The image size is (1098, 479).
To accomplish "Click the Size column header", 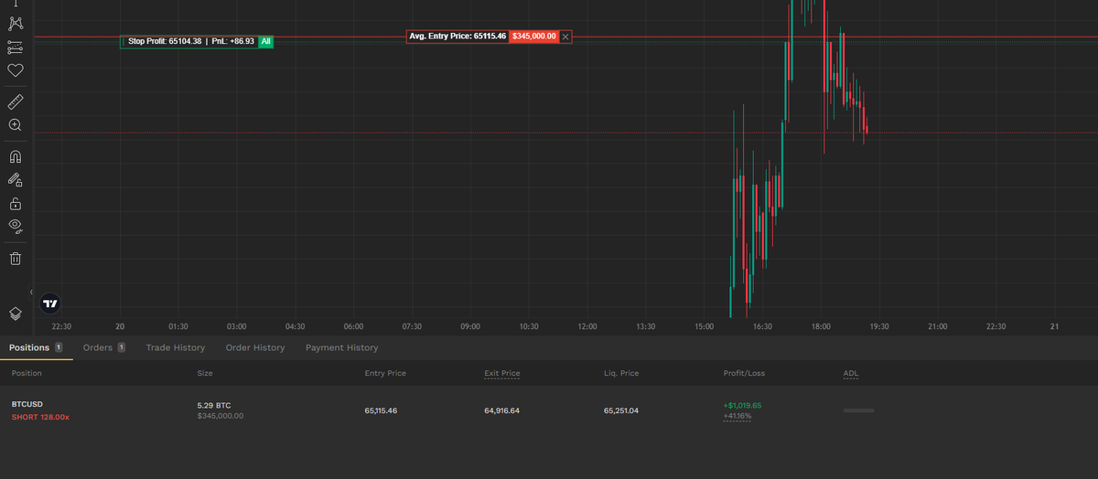I will point(205,373).
